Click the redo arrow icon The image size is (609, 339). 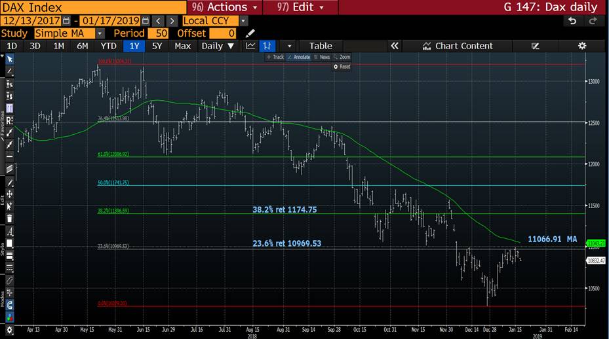[x=593, y=21]
